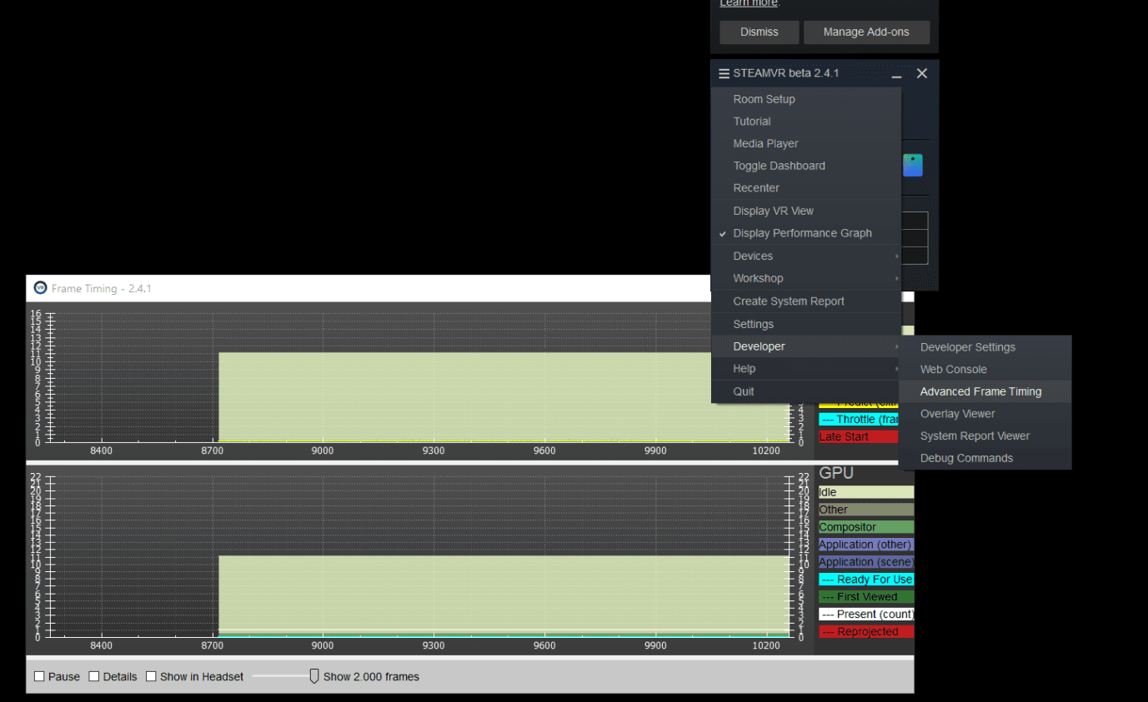Screen dimensions: 1148x702
Task: Open the Tutorial menu entry
Action: coord(805,122)
